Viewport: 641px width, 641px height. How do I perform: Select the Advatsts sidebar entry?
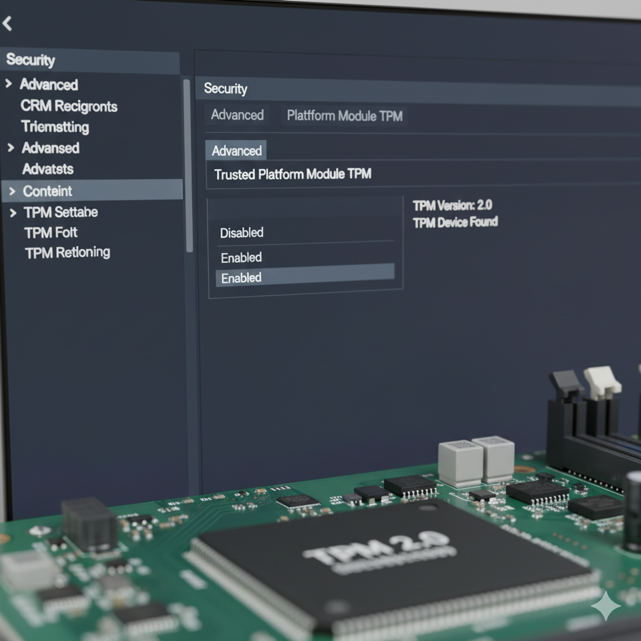48,169
